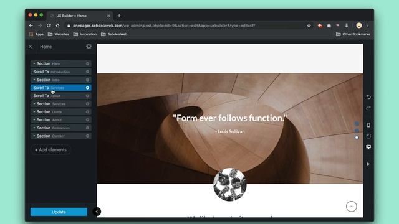The width and height of the screenshot is (399, 224).
Task: Click the "- Louis Sullivan" attribution text
Action: [230, 131]
